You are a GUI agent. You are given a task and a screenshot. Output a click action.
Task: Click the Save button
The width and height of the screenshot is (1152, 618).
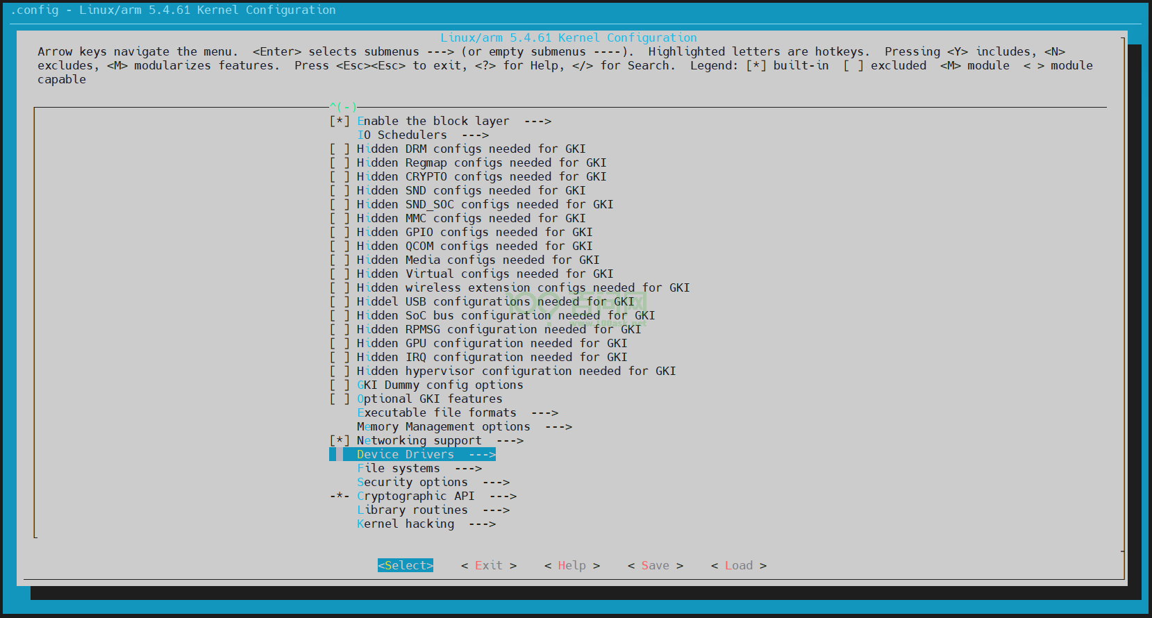[x=655, y=565]
